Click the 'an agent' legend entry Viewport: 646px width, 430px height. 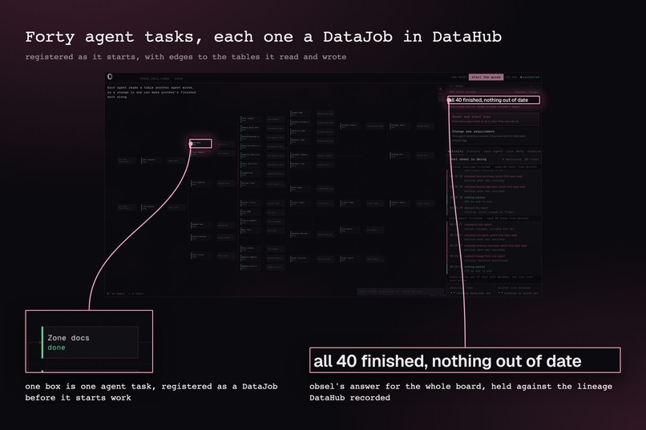tap(115, 293)
